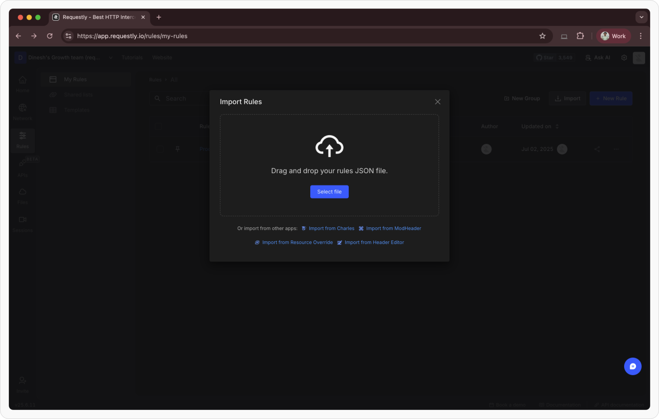This screenshot has width=659, height=419.
Task: Choose Import from Header Editor
Action: pyautogui.click(x=374, y=242)
